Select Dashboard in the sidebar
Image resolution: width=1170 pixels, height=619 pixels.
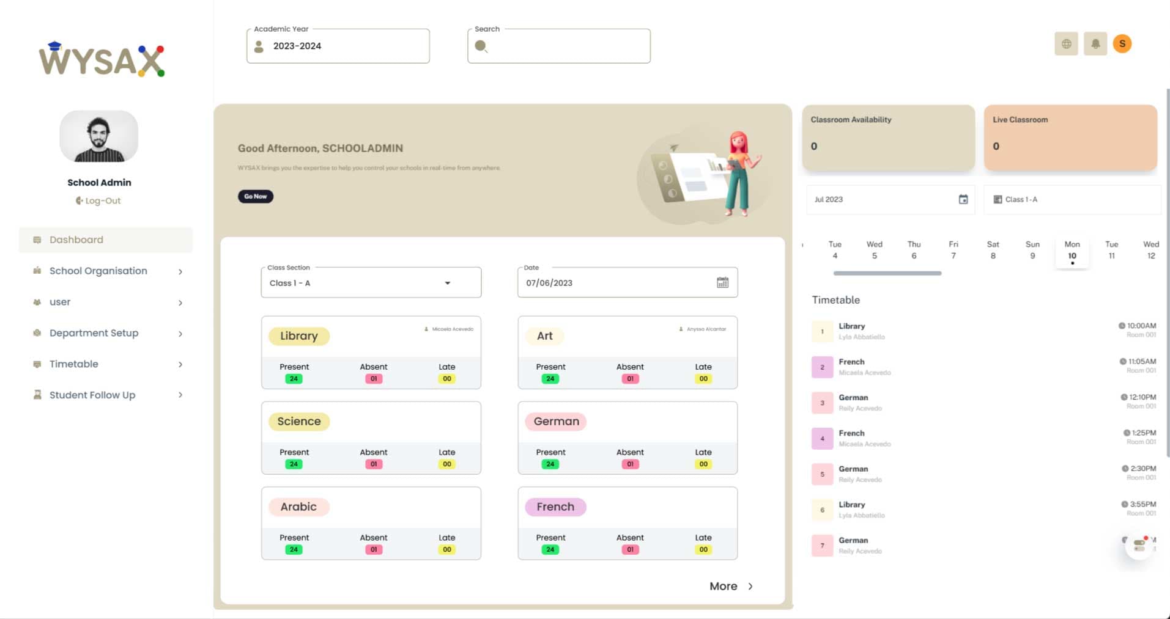pyautogui.click(x=76, y=240)
